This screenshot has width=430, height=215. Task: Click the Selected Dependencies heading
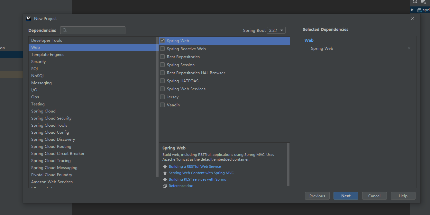pos(325,29)
